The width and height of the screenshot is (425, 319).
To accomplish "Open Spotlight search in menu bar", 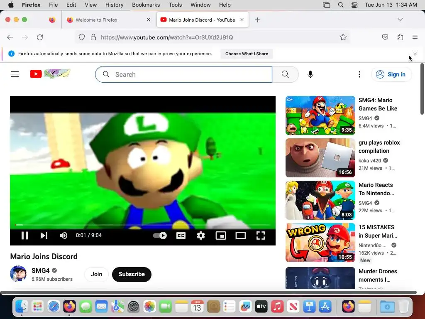I will (x=341, y=5).
